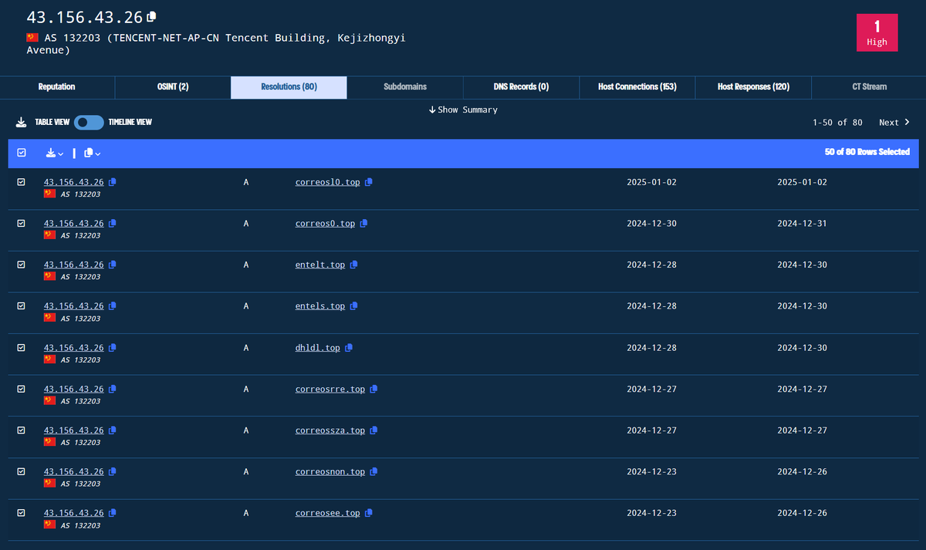Image resolution: width=926 pixels, height=550 pixels.
Task: Copy the domain entelt.top
Action: tap(353, 265)
